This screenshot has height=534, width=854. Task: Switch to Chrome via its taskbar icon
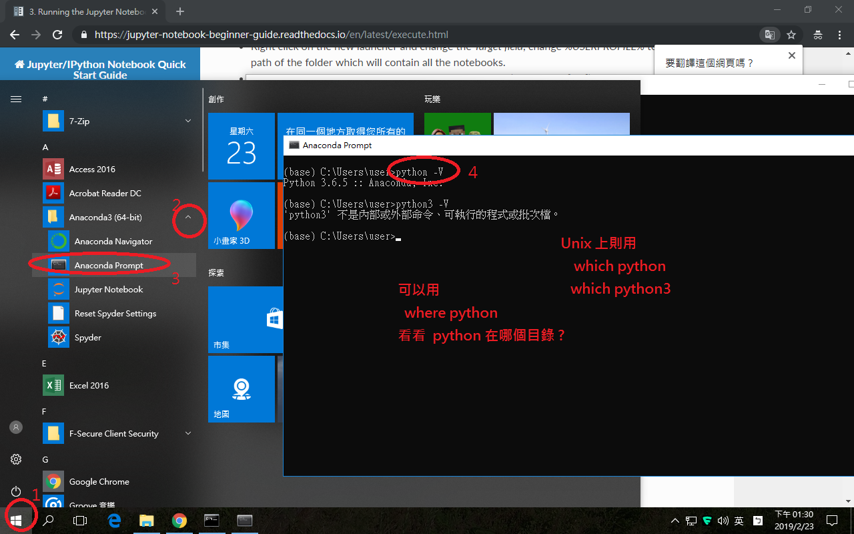[179, 521]
